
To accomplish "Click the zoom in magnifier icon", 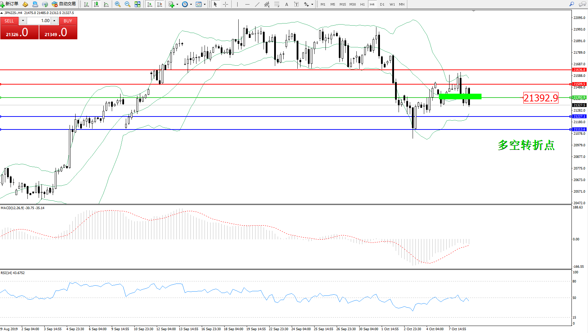I will pyautogui.click(x=118, y=4).
